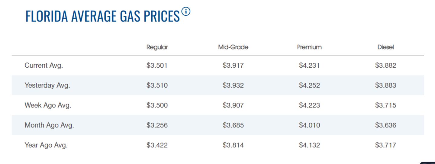
Task: Click the current Mid-Grade price $3.917
Action: pos(233,66)
